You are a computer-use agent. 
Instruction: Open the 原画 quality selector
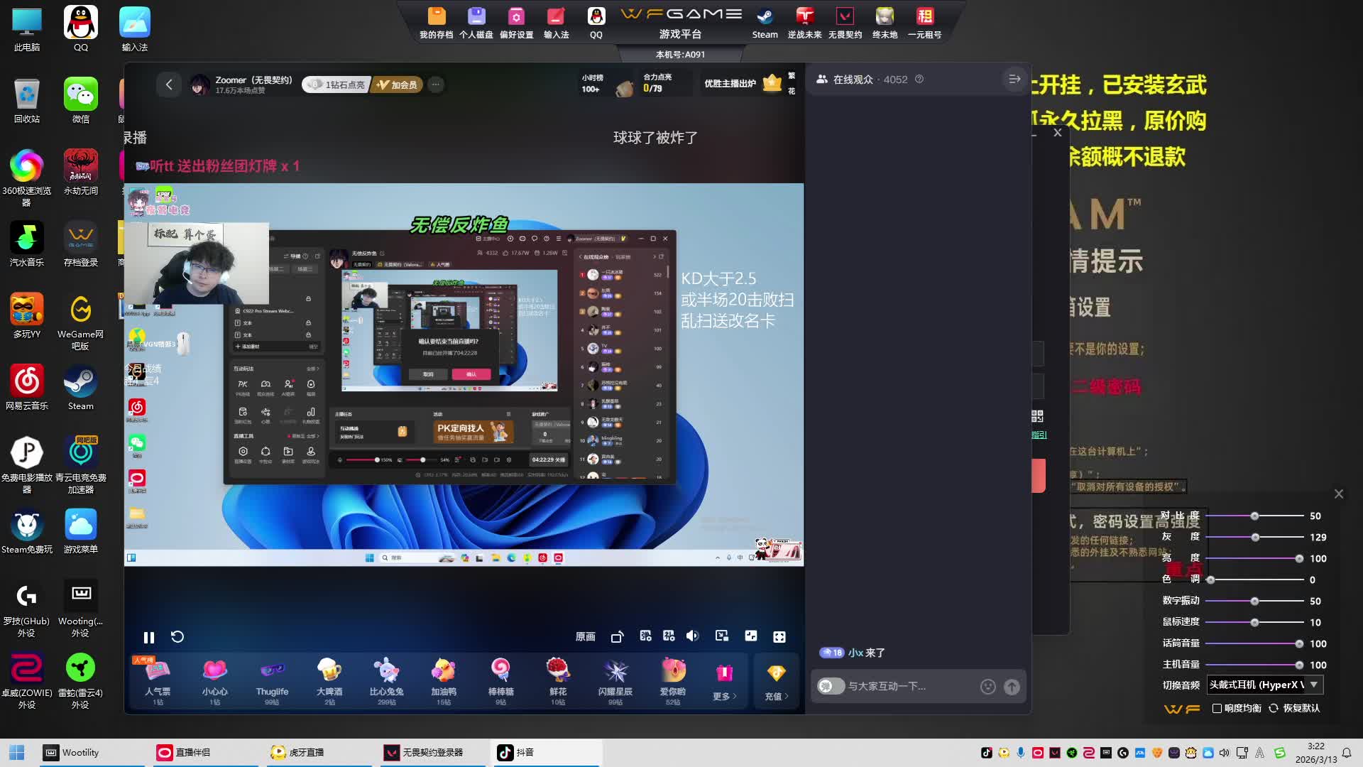pyautogui.click(x=585, y=637)
